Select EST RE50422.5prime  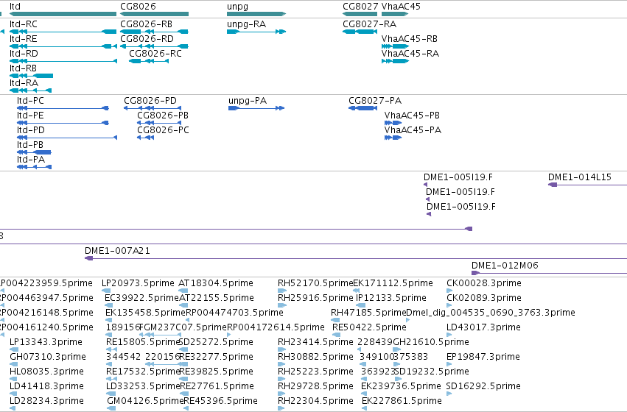(369, 327)
